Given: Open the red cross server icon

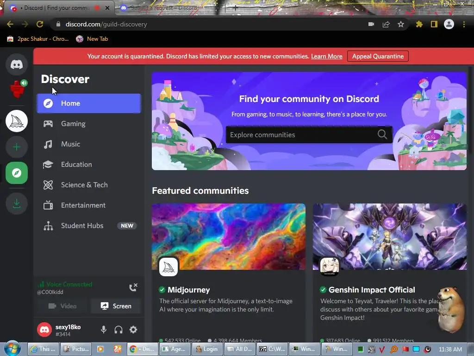Looking at the screenshot, I should click(x=17, y=89).
